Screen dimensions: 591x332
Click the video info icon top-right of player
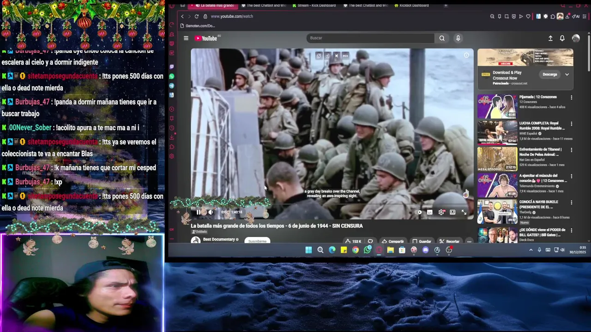click(466, 55)
